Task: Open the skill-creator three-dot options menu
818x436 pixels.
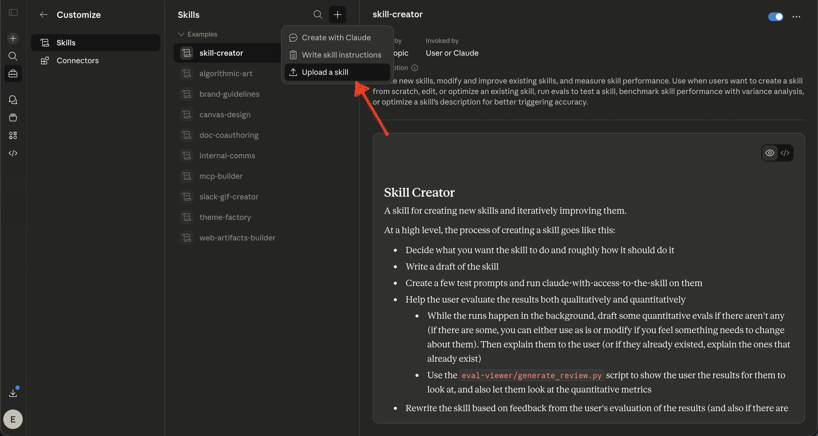Action: click(796, 16)
